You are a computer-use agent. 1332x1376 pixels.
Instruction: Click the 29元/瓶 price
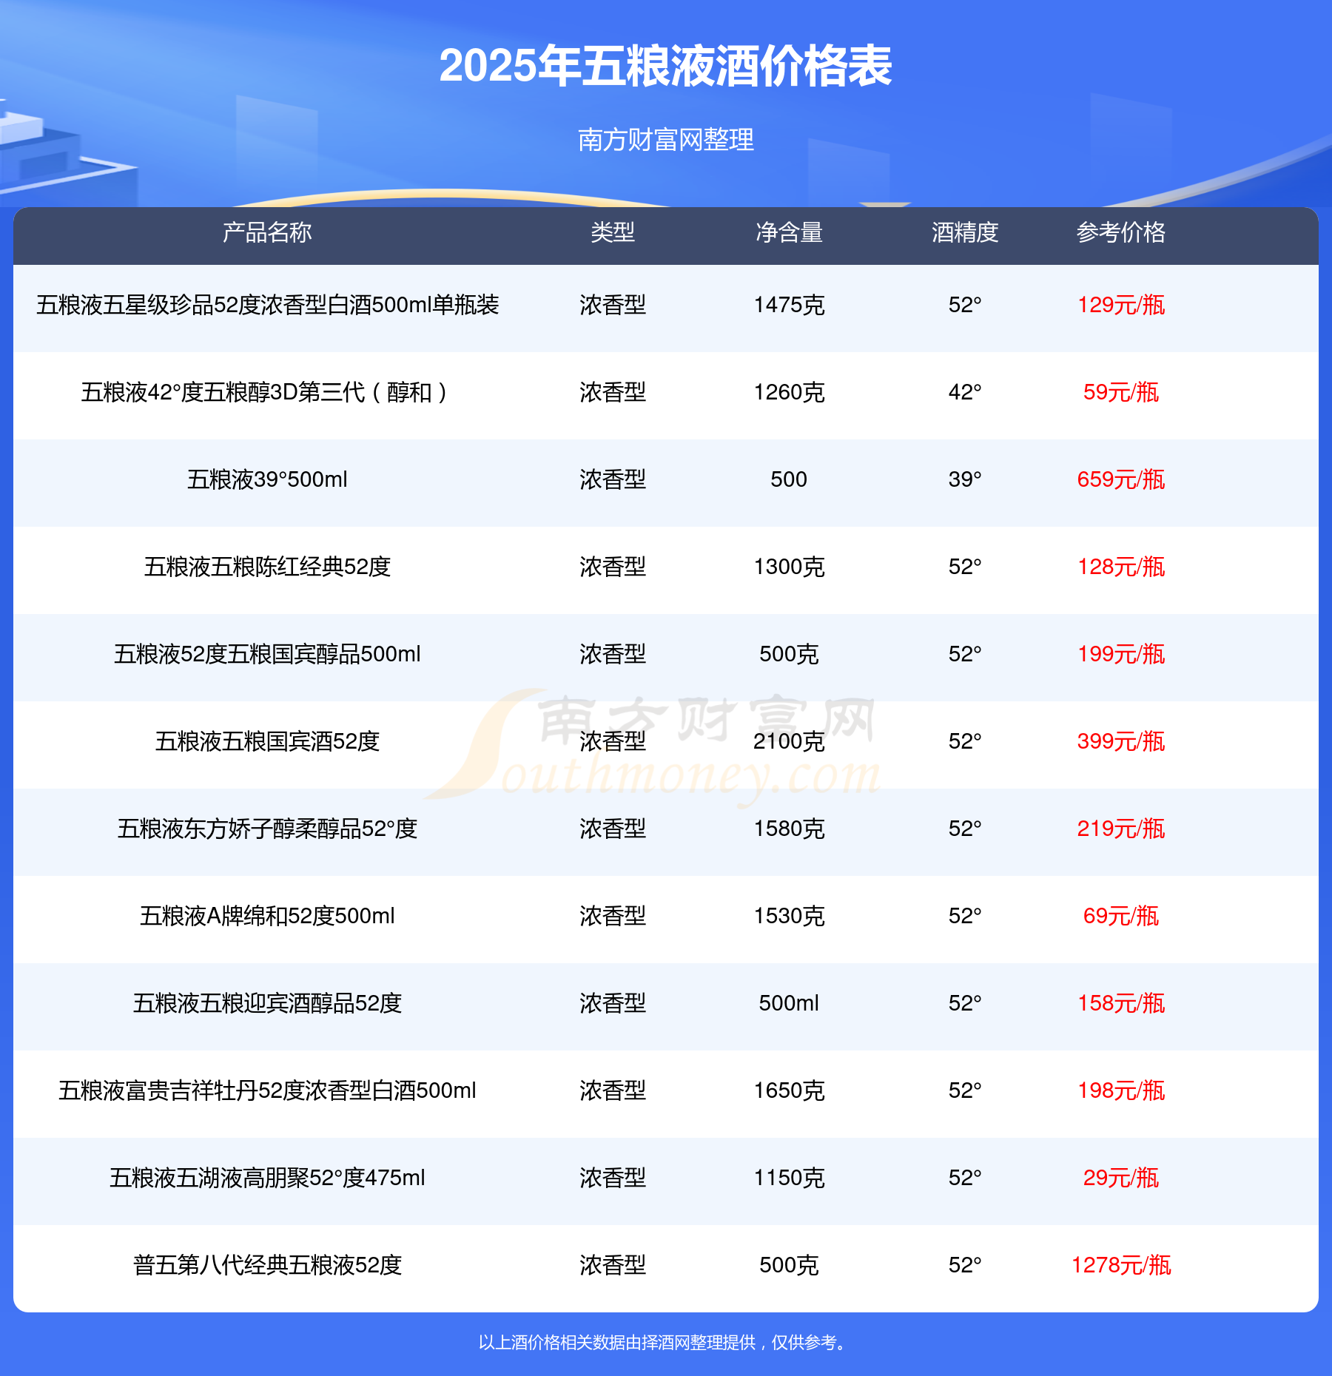1121,1178
